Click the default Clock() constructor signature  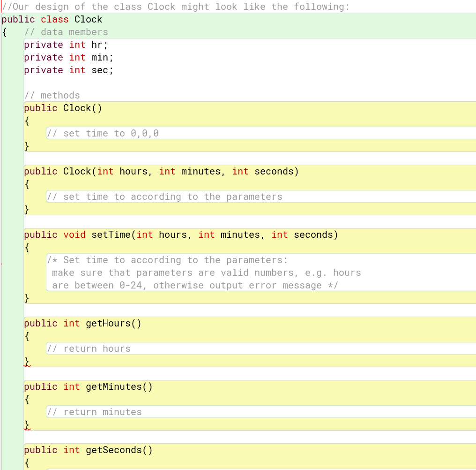[x=62, y=108]
